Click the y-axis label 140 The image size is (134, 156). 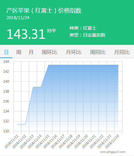(6, 81)
